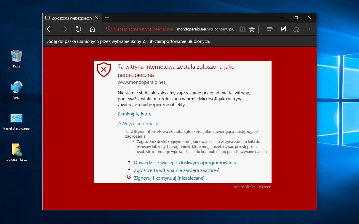Click shield icon beside Zignoruj i kontynuuj
The height and width of the screenshot is (224, 359).
(x=129, y=177)
